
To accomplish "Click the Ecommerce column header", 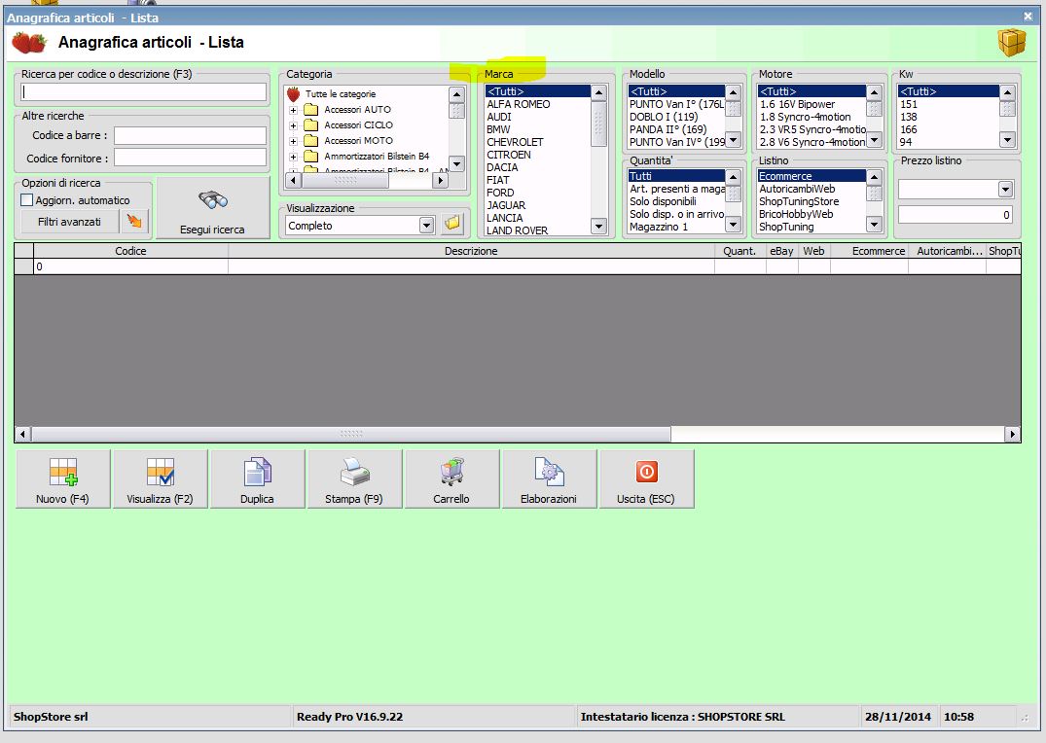I will tap(869, 251).
